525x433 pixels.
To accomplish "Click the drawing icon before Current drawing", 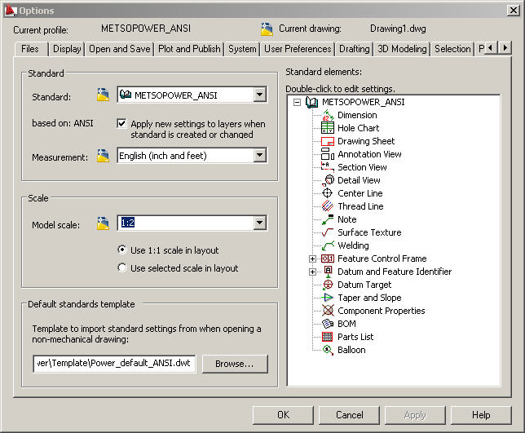I will coord(267,29).
